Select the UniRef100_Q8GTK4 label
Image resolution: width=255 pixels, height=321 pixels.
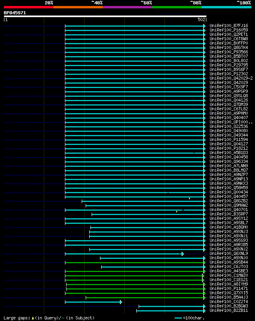[x=229, y=48]
